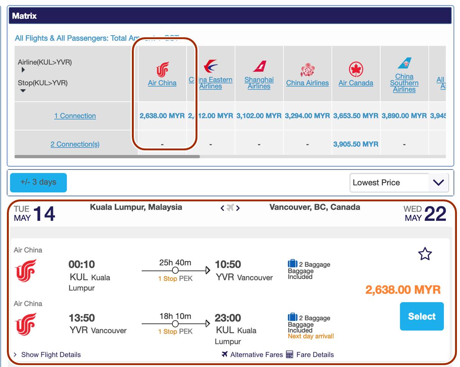Open the China Eastern Airlines link
460x367 pixels.
click(210, 83)
